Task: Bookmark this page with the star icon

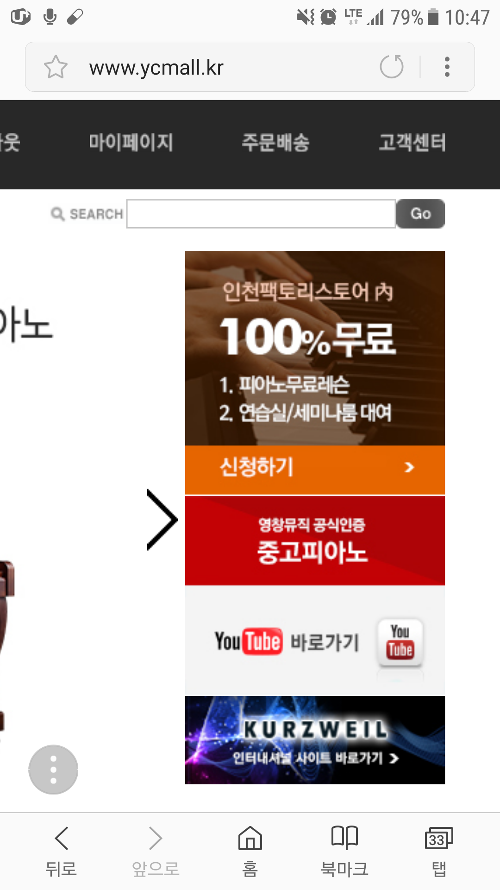Action: pos(56,67)
